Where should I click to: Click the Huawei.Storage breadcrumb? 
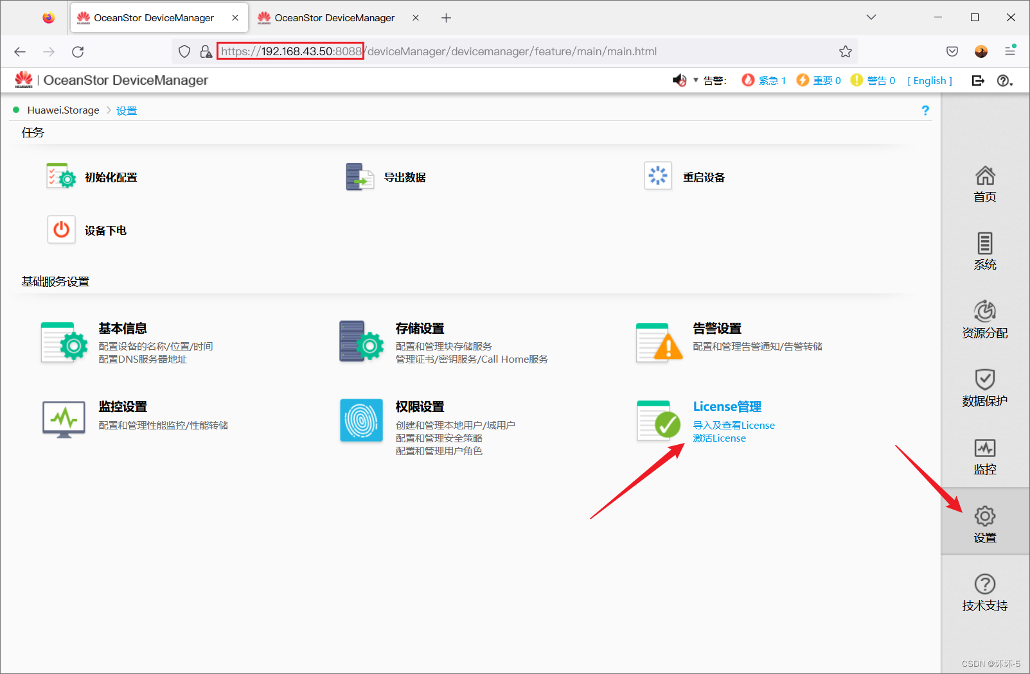click(63, 110)
